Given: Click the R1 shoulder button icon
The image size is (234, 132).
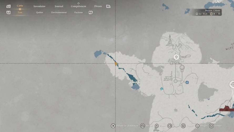Looking at the screenshot, I should [108, 6].
